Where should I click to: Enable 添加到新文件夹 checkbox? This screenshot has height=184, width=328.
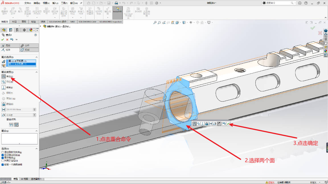click(x=3, y=152)
